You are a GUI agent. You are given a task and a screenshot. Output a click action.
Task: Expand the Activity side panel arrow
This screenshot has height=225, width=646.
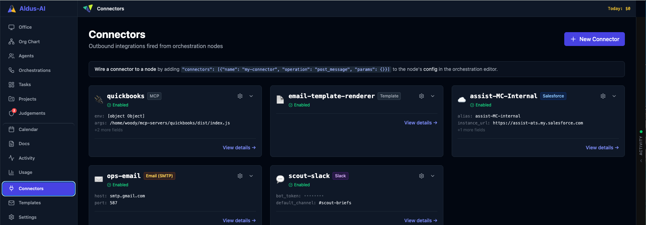coord(641,161)
